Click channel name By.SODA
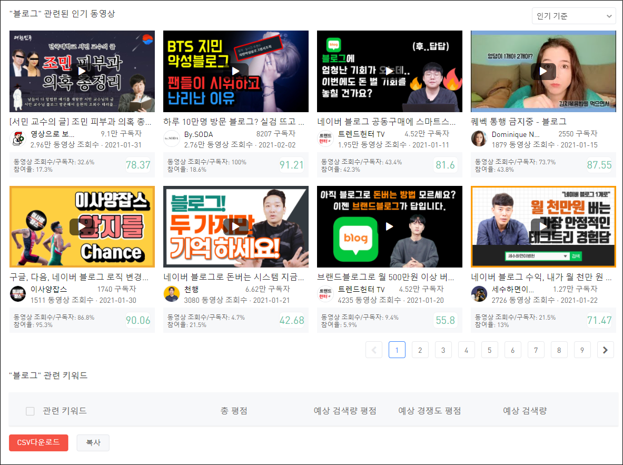 pos(198,134)
